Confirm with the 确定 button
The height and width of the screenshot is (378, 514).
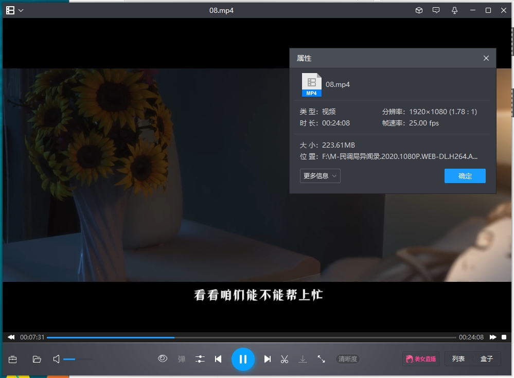tap(465, 176)
